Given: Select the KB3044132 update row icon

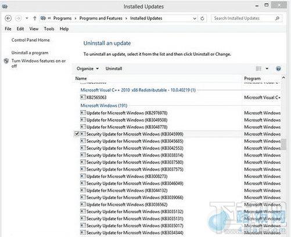Looking at the screenshot, I should click(83, 190).
